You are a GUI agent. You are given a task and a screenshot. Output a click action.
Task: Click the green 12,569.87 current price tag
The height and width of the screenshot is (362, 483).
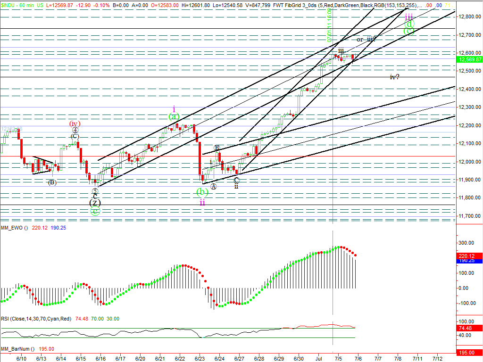coord(469,59)
